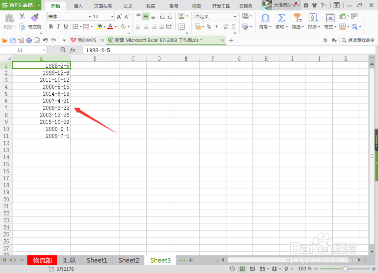Viewport: 378px width, 273px height.
Task: Click the increase indent icon
Action: pos(170,16)
